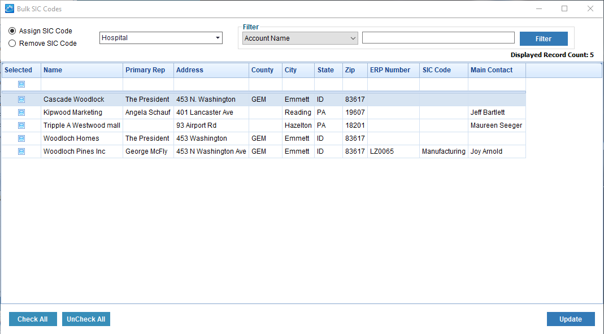604x334 pixels.
Task: Select the Cascade Woodlock name cell
Action: point(82,99)
